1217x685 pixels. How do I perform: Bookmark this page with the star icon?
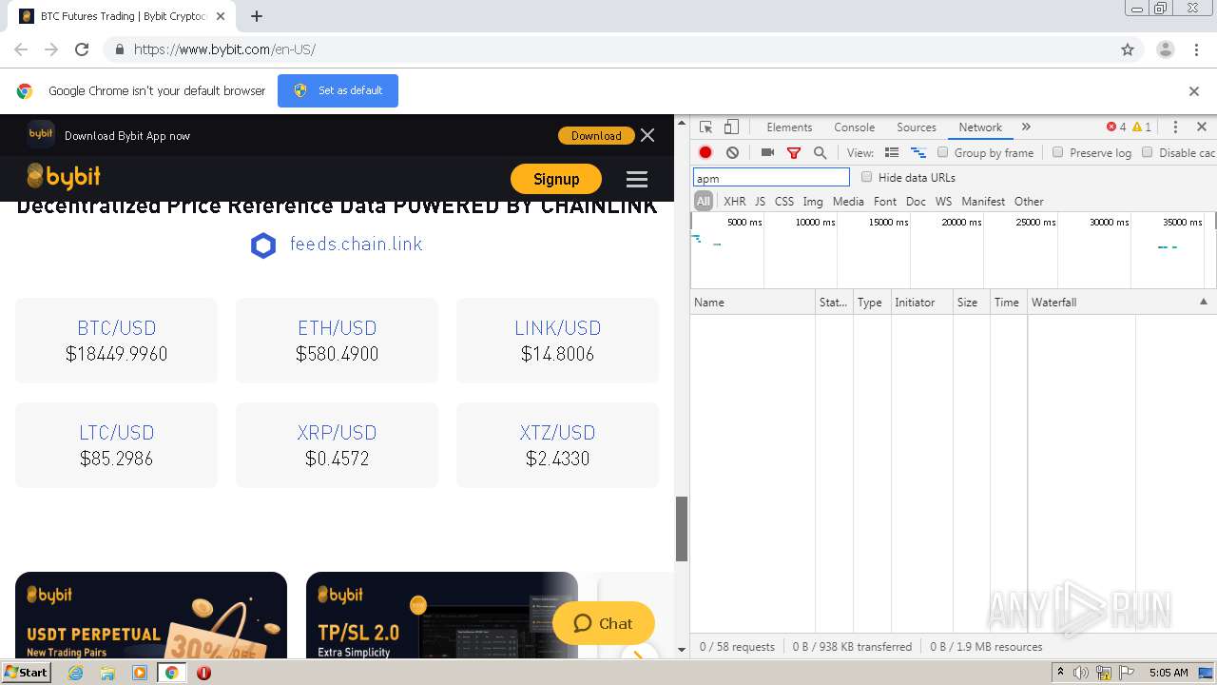click(1128, 49)
